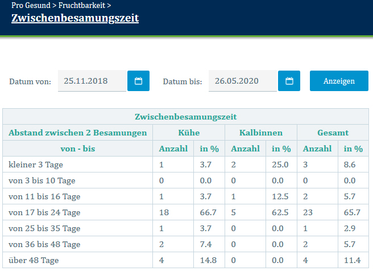Click the 'von 17 bis 24 Tage' row label
This screenshot has height=271, width=373.
pos(44,212)
